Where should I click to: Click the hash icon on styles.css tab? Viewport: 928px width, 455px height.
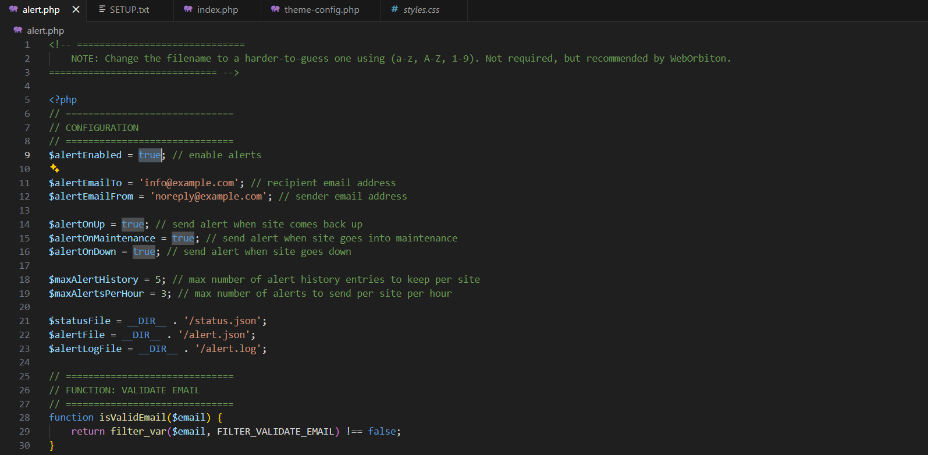pos(394,9)
